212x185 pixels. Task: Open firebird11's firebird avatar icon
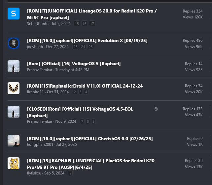point(14,88)
